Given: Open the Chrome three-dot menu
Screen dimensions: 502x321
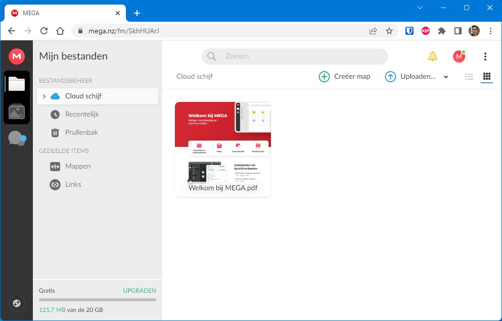Looking at the screenshot, I should pyautogui.click(x=490, y=31).
